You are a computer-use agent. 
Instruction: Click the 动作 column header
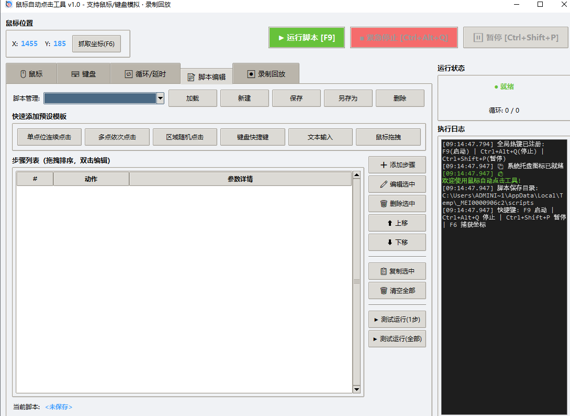[91, 179]
